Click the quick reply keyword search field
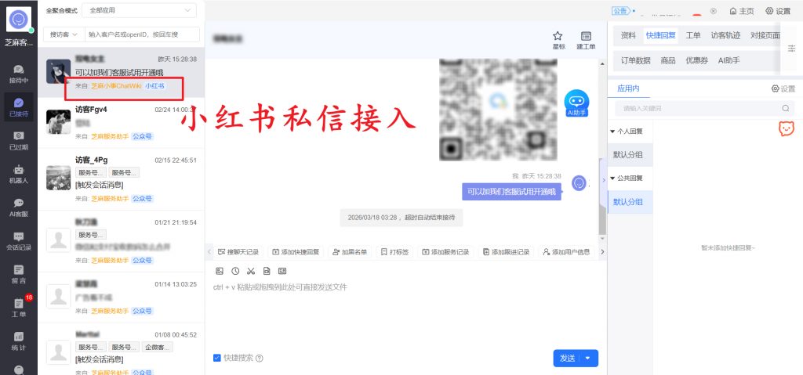The width and height of the screenshot is (803, 375). 704,109
